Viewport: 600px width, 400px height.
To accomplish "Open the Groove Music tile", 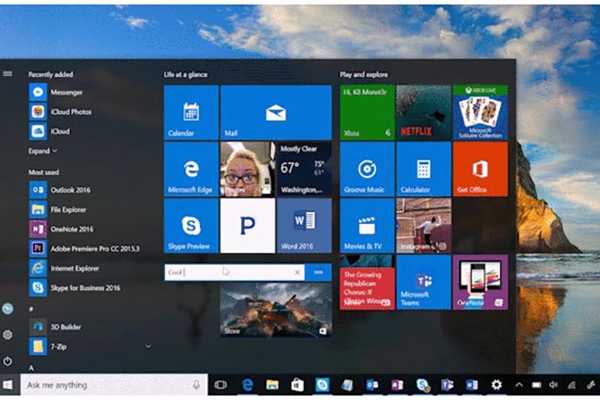I will pos(367,169).
